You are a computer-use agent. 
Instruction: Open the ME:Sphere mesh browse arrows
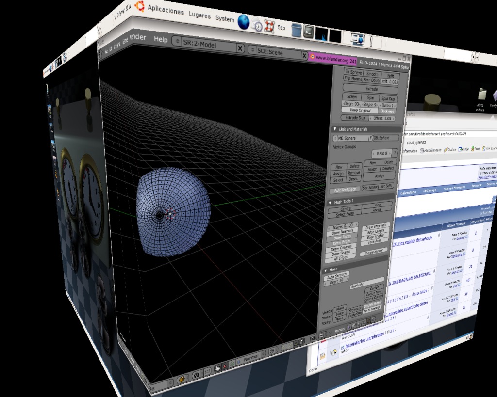coord(335,138)
